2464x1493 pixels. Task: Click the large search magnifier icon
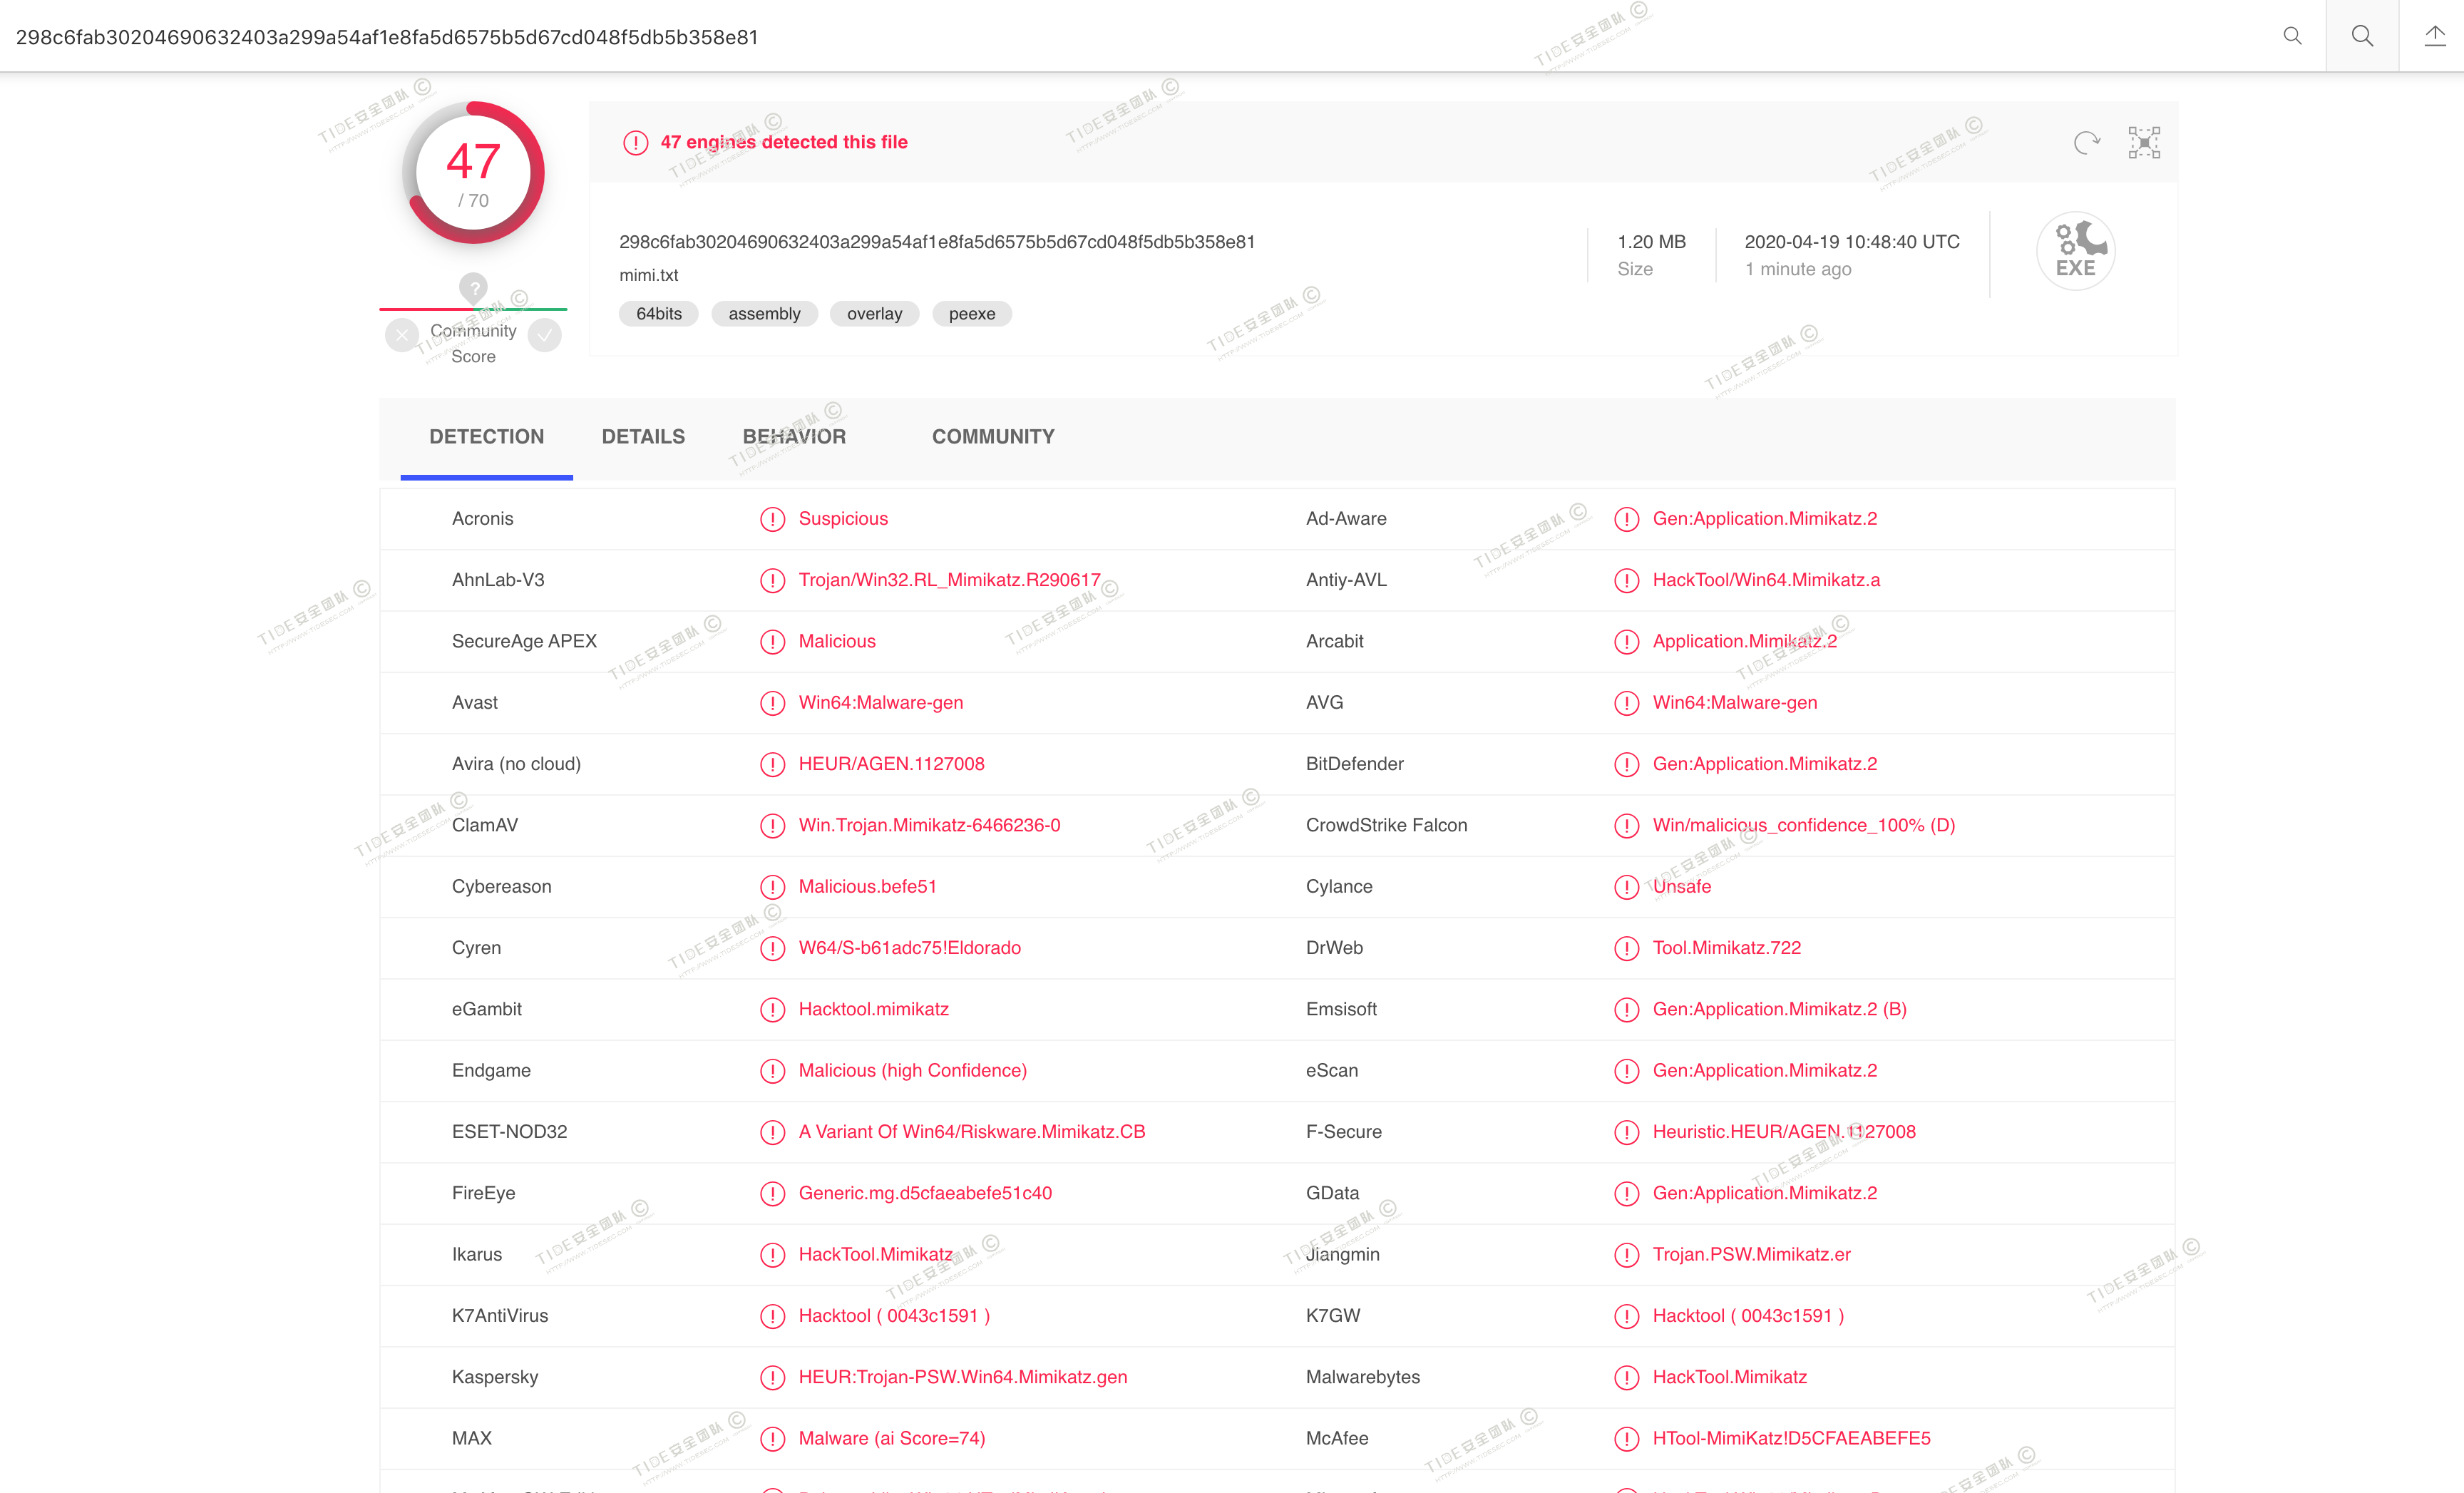point(2362,36)
